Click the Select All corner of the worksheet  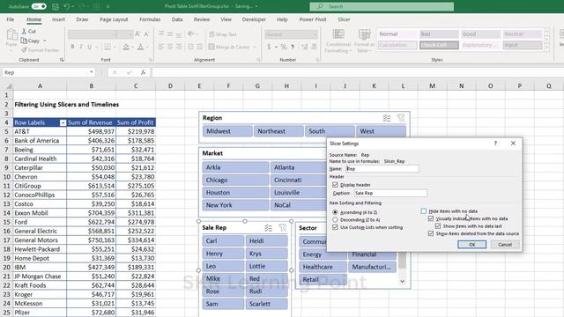(x=9, y=86)
